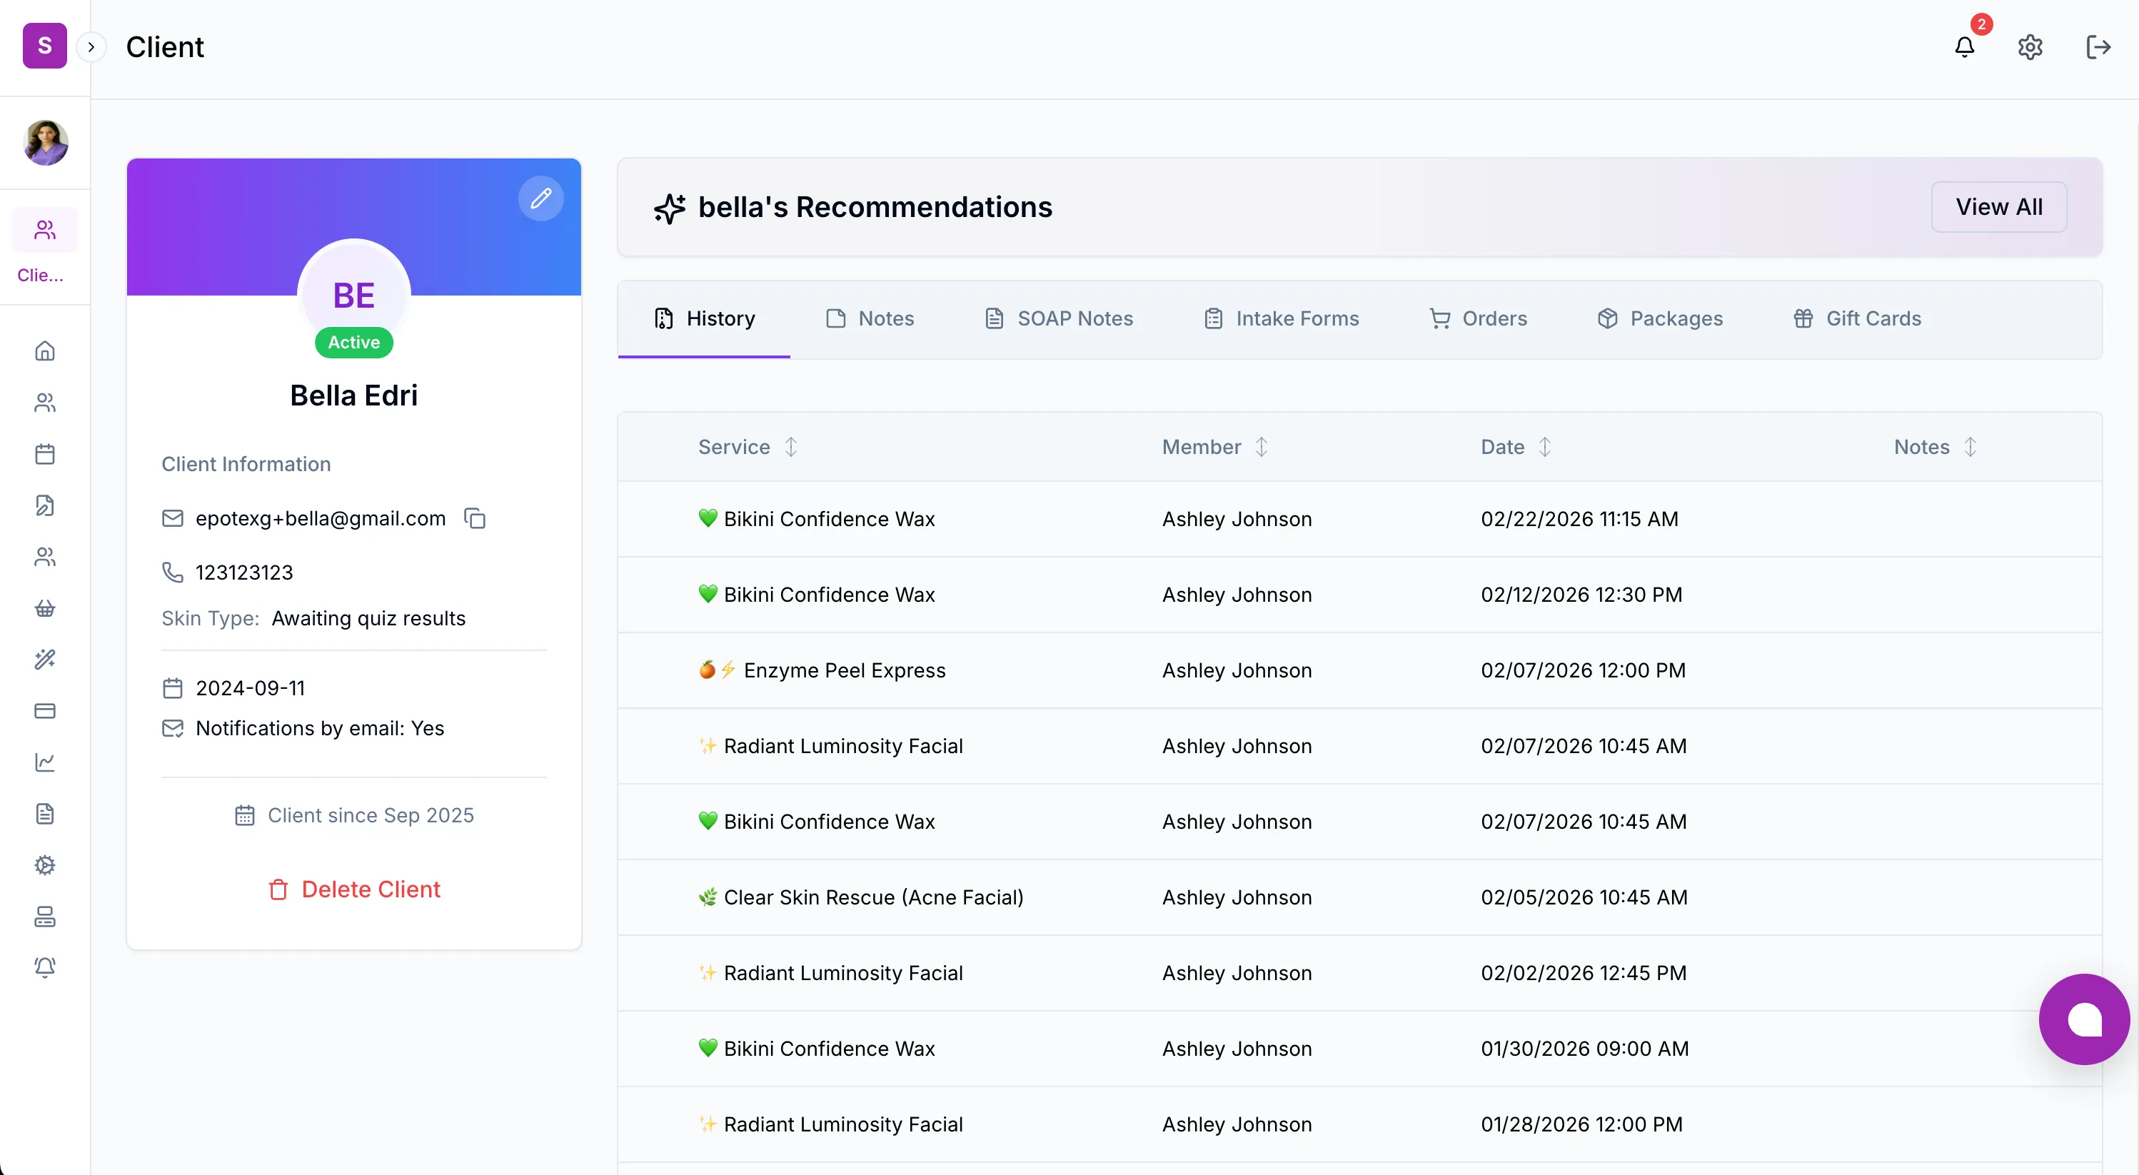2139x1175 pixels.
Task: Open the analytics chart sidebar icon
Action: (45, 762)
